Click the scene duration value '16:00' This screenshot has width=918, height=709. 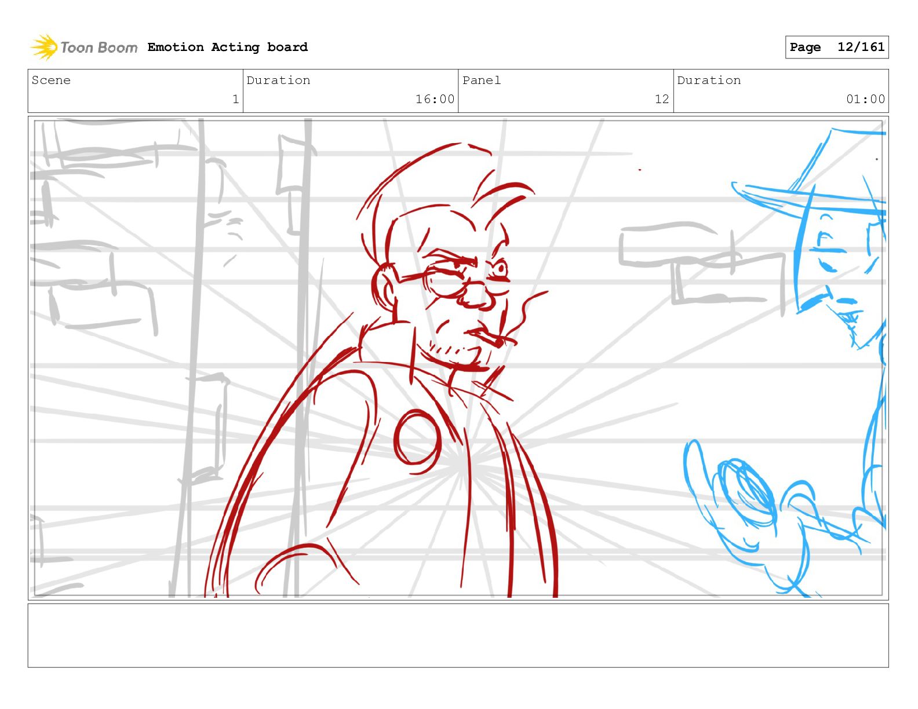[435, 99]
